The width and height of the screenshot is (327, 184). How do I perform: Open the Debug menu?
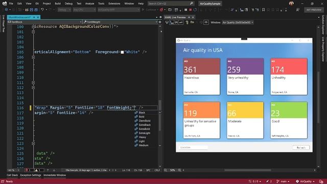click(68, 4)
